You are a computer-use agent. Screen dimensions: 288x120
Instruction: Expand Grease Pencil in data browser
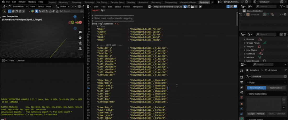[244, 43]
